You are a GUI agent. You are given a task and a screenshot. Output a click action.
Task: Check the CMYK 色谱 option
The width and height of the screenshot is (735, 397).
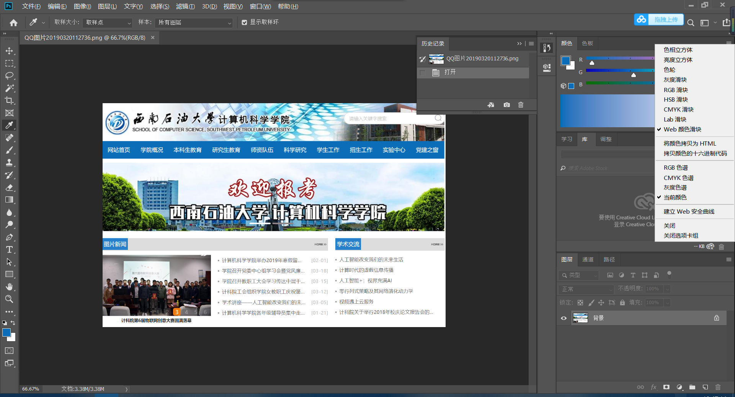(678, 178)
